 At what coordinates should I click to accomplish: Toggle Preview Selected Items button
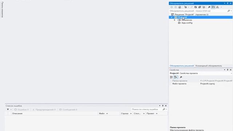[x=213, y=7]
